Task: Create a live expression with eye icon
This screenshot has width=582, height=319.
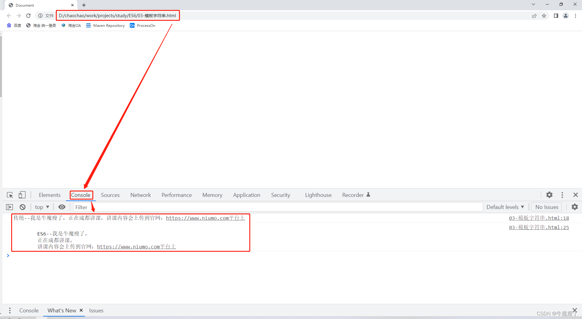Action: [x=62, y=207]
